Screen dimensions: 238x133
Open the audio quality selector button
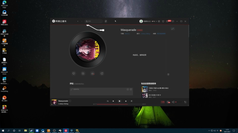[163, 102]
